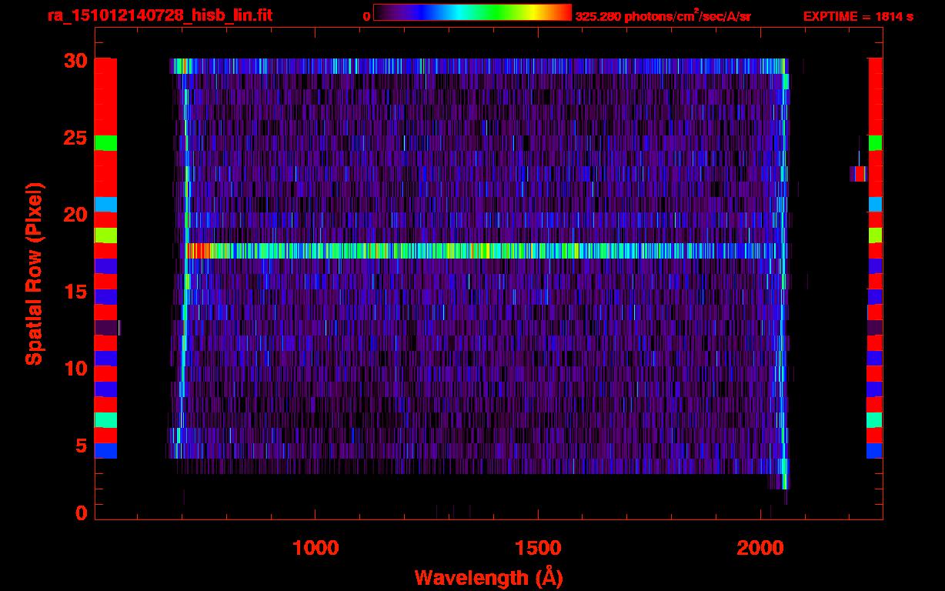Select the green swatch in left strip
This screenshot has width=945, height=591.
pyautogui.click(x=105, y=142)
